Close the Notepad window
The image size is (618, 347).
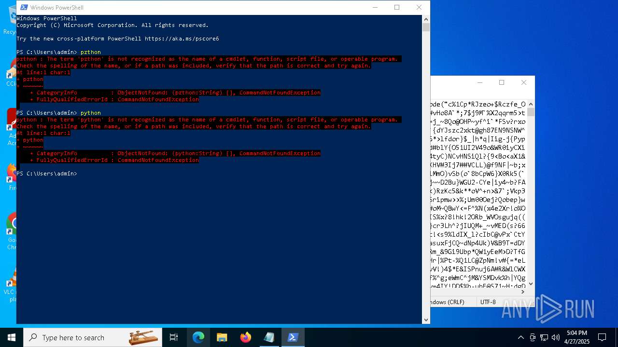pos(524,82)
